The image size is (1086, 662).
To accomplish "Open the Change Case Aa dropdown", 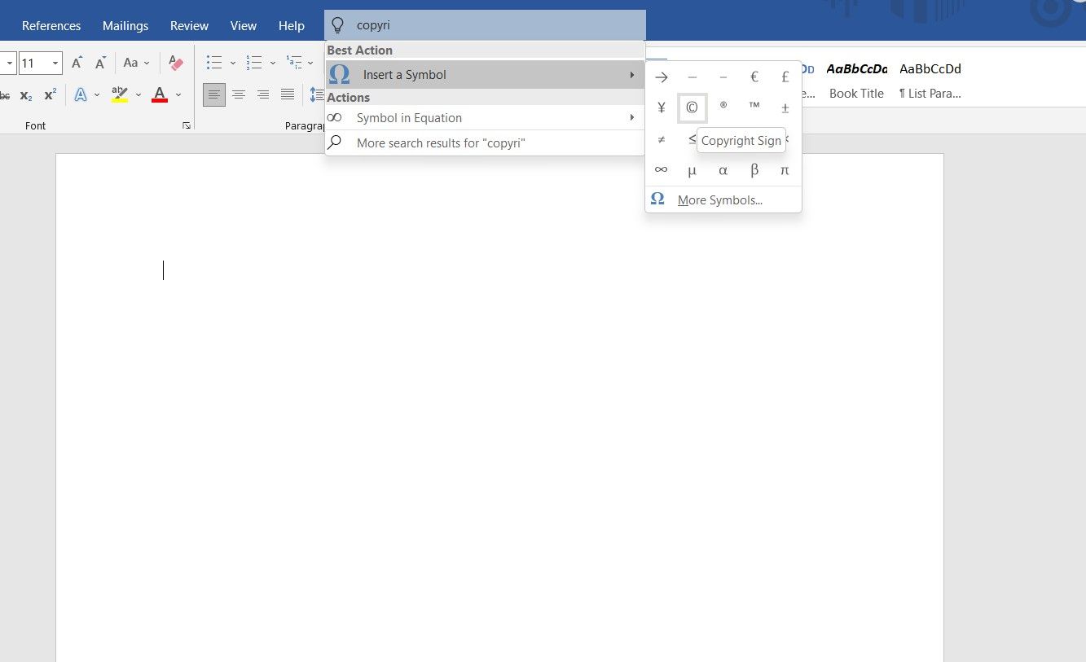I will [136, 63].
